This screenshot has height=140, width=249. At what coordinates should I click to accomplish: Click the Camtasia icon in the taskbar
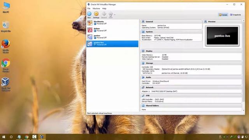(34, 137)
